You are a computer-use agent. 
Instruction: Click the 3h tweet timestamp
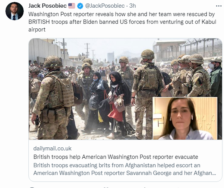click(132, 6)
